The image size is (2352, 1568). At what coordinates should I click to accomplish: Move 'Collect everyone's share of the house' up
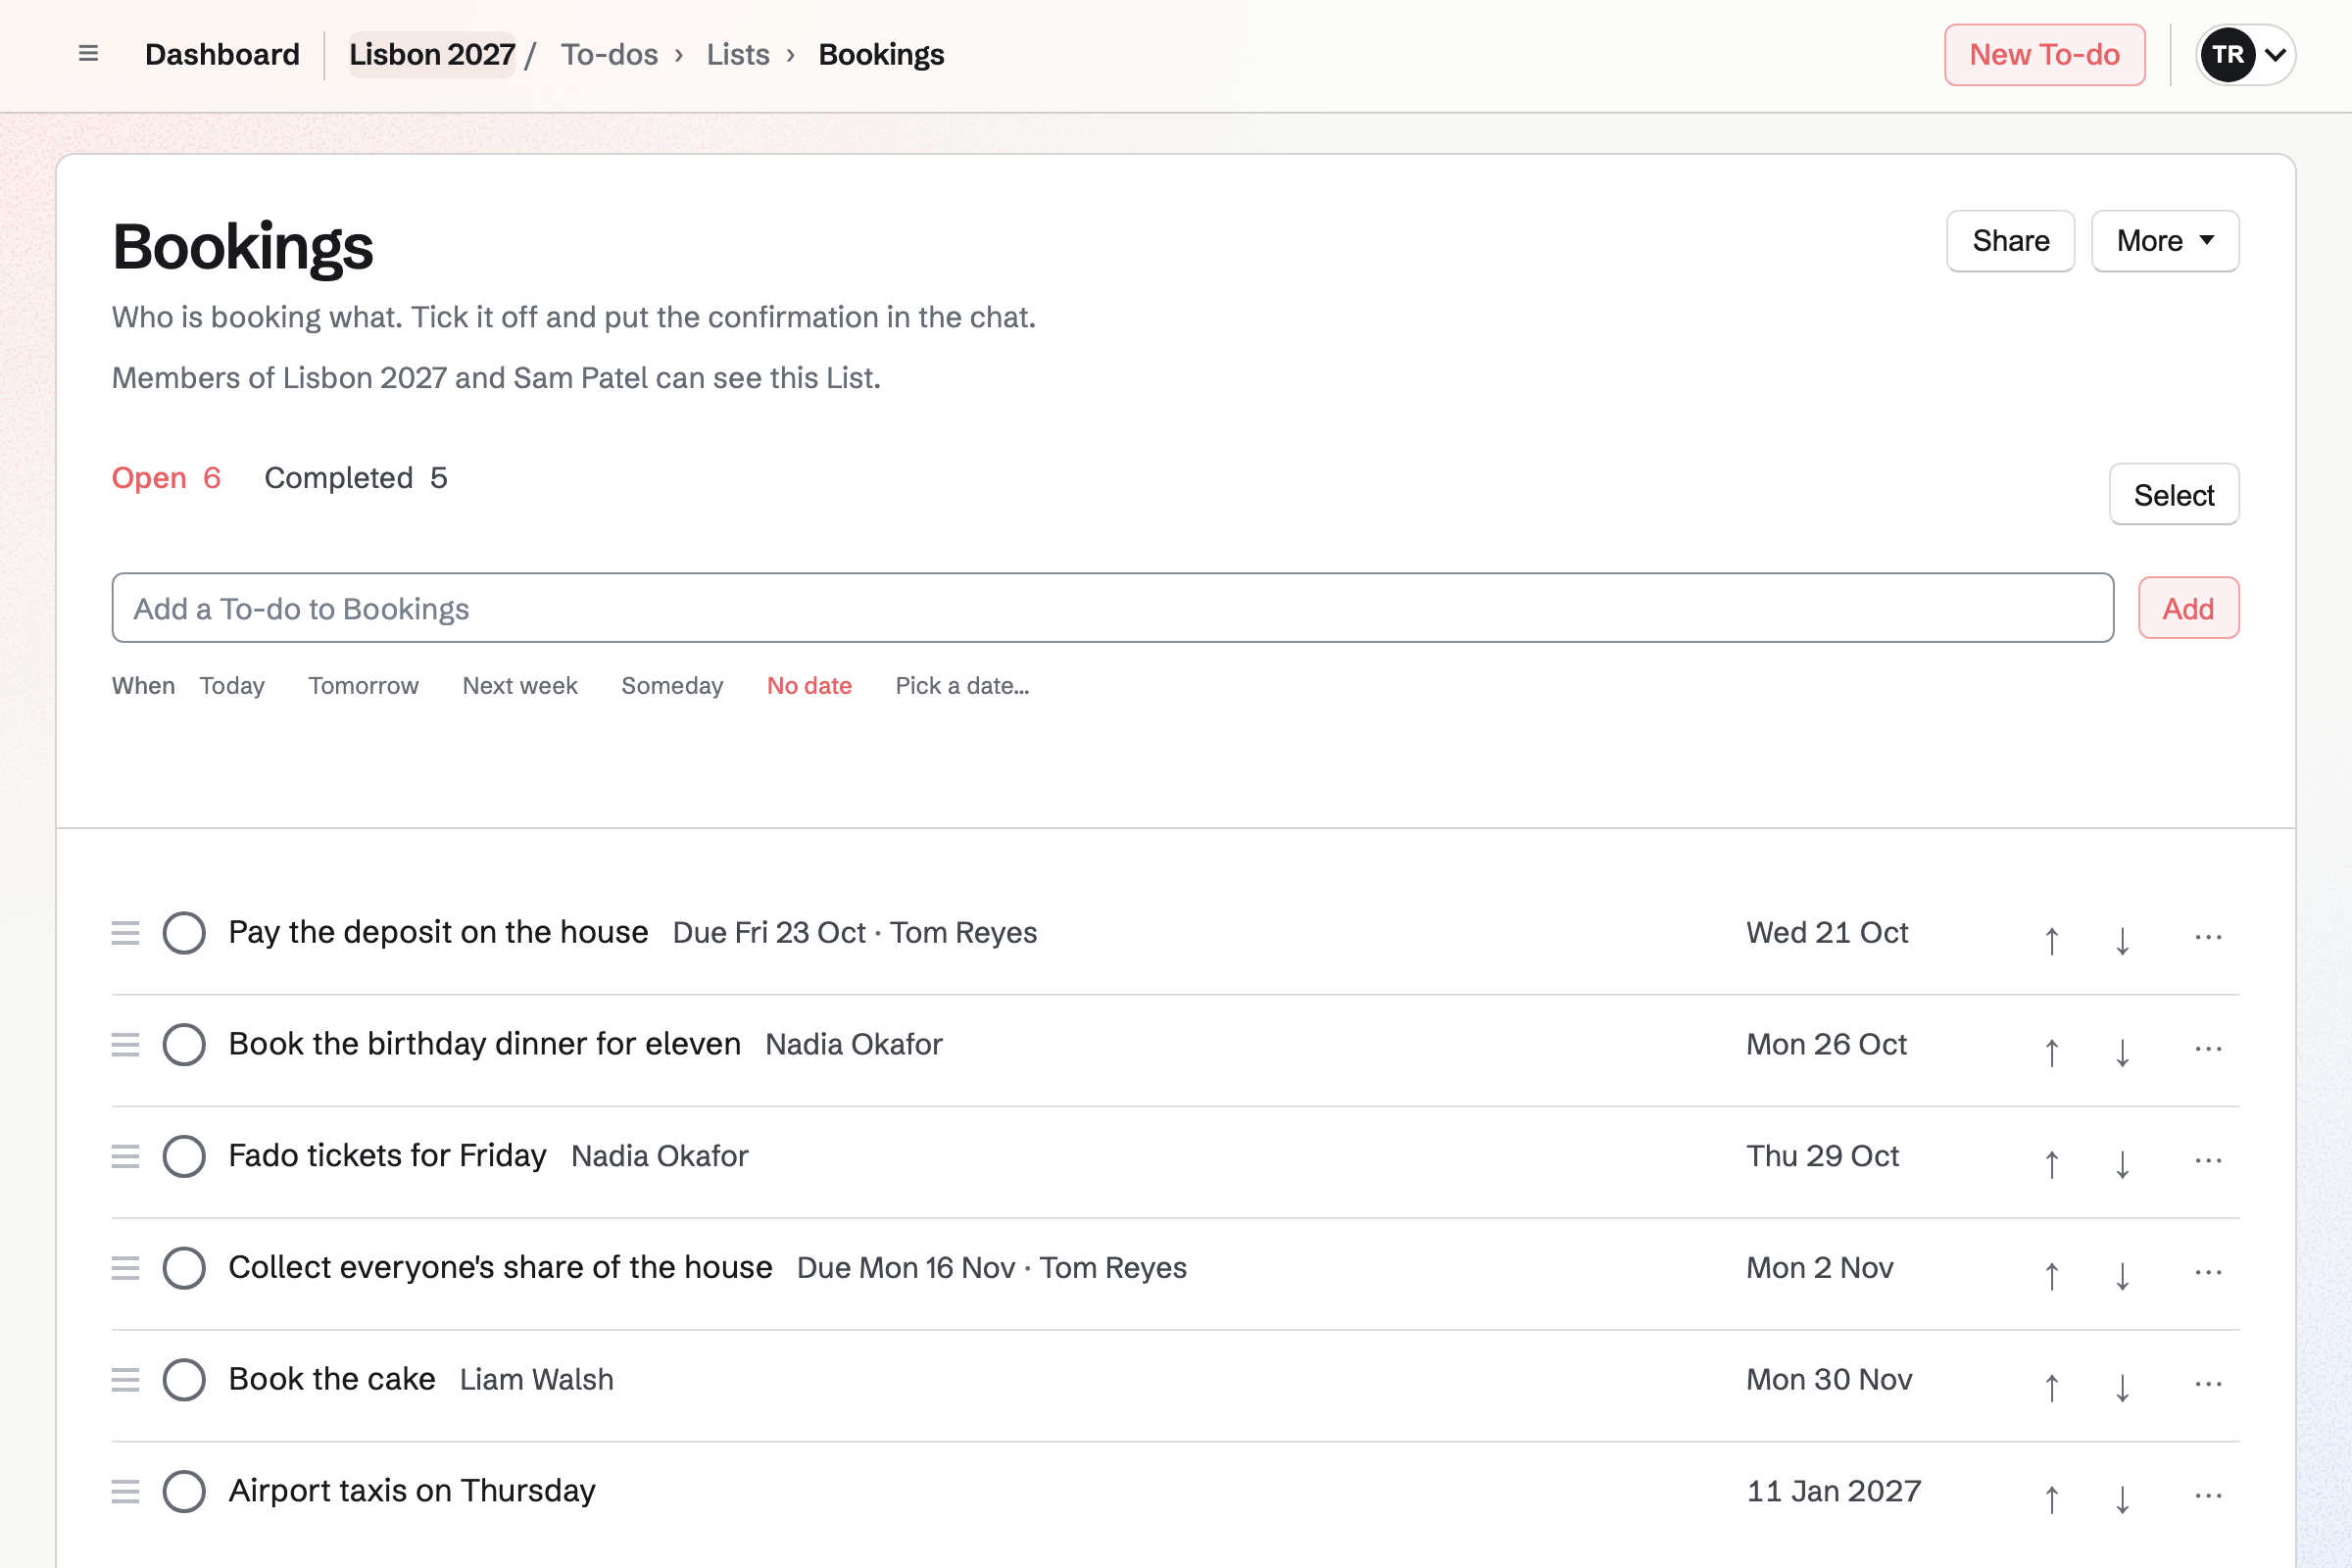tap(2051, 1274)
